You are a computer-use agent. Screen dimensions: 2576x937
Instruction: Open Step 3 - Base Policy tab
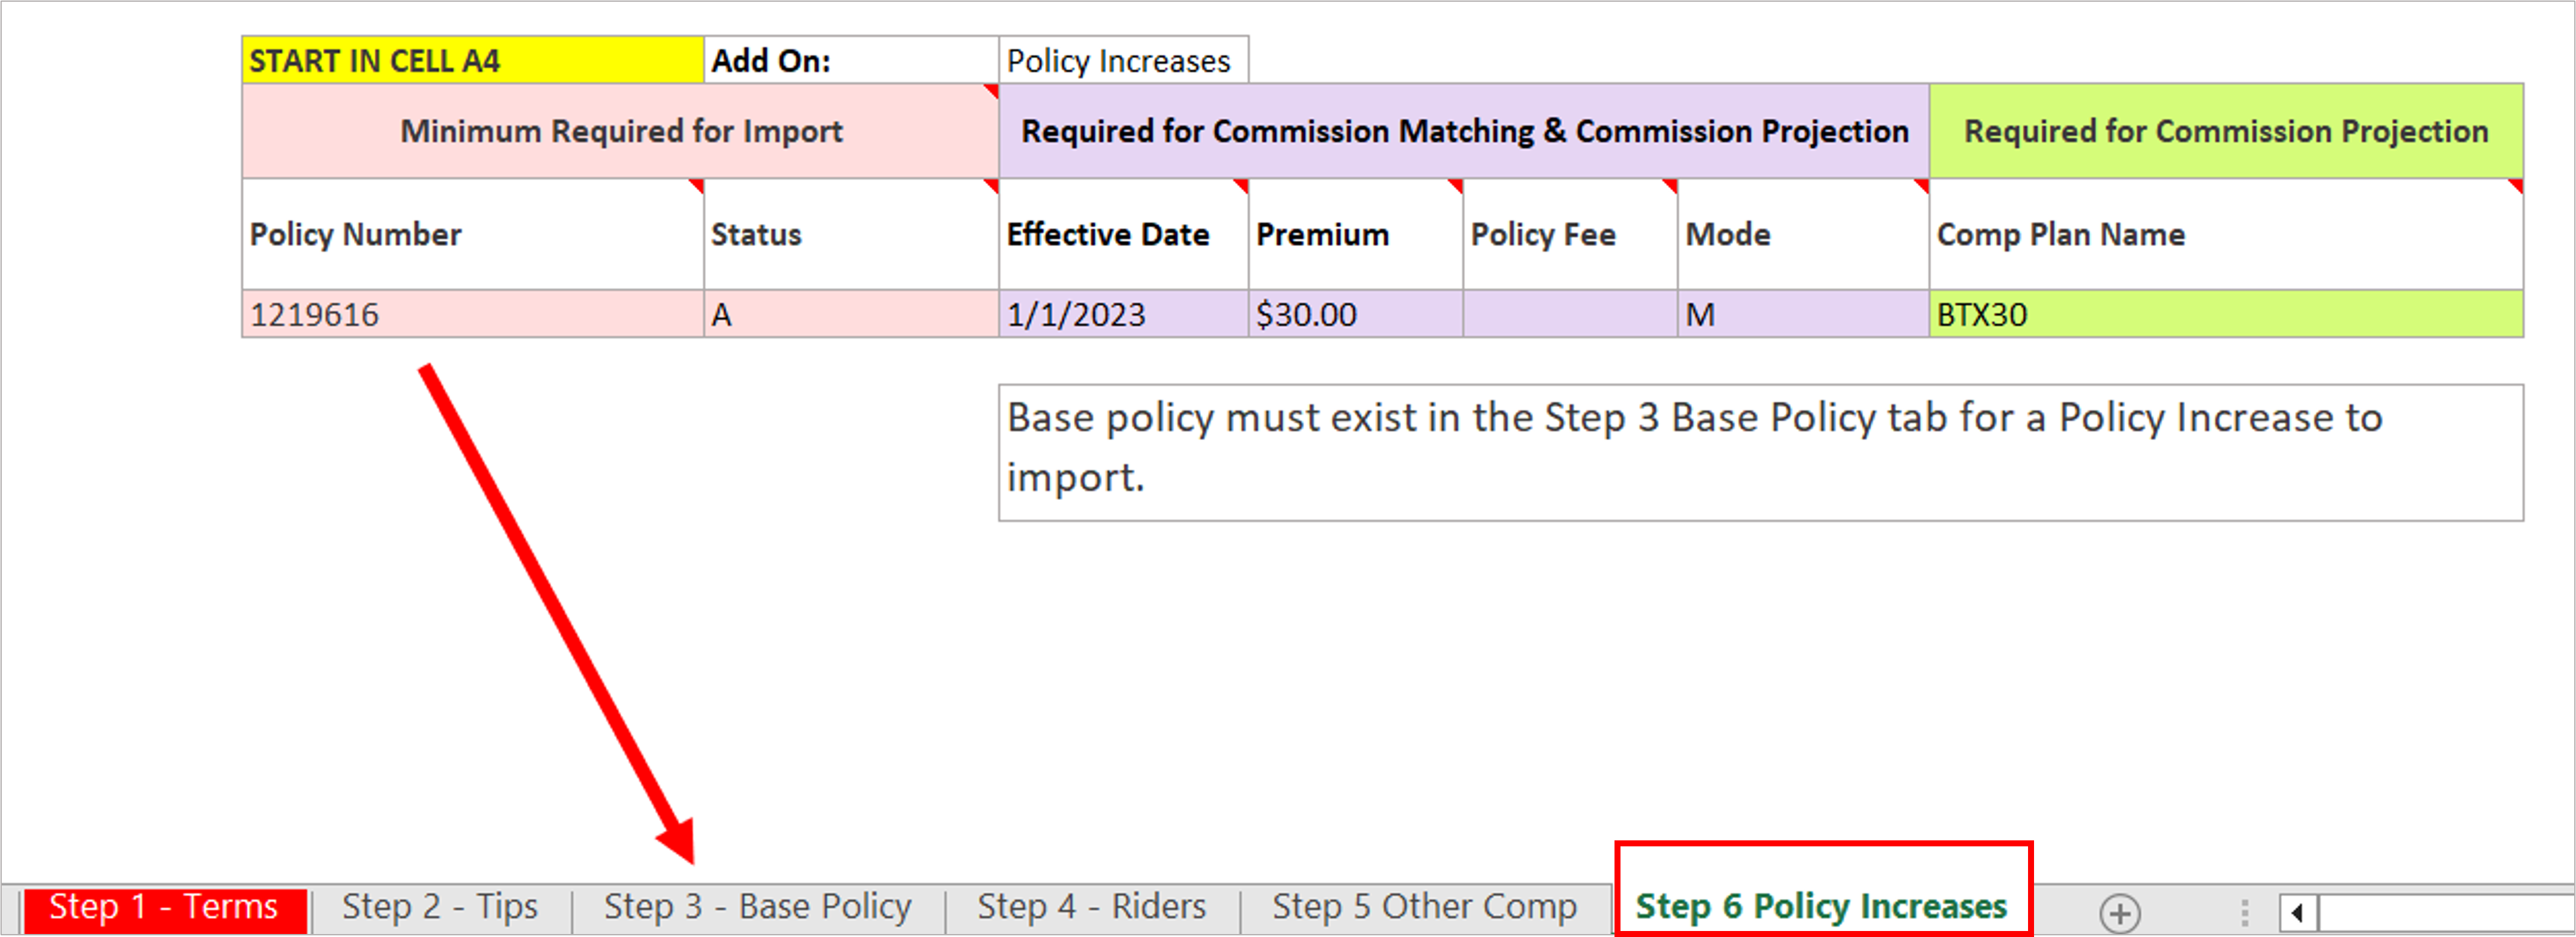[757, 907]
